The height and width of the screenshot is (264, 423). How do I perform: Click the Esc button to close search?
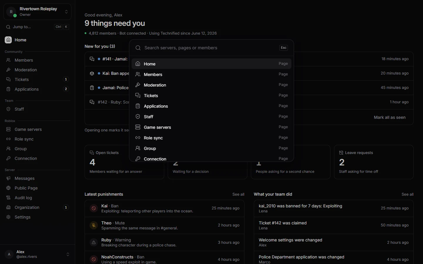[x=283, y=48]
